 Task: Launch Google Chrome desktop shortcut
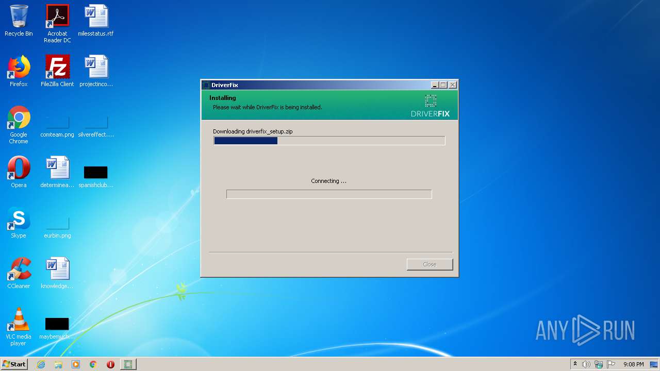pos(19,125)
